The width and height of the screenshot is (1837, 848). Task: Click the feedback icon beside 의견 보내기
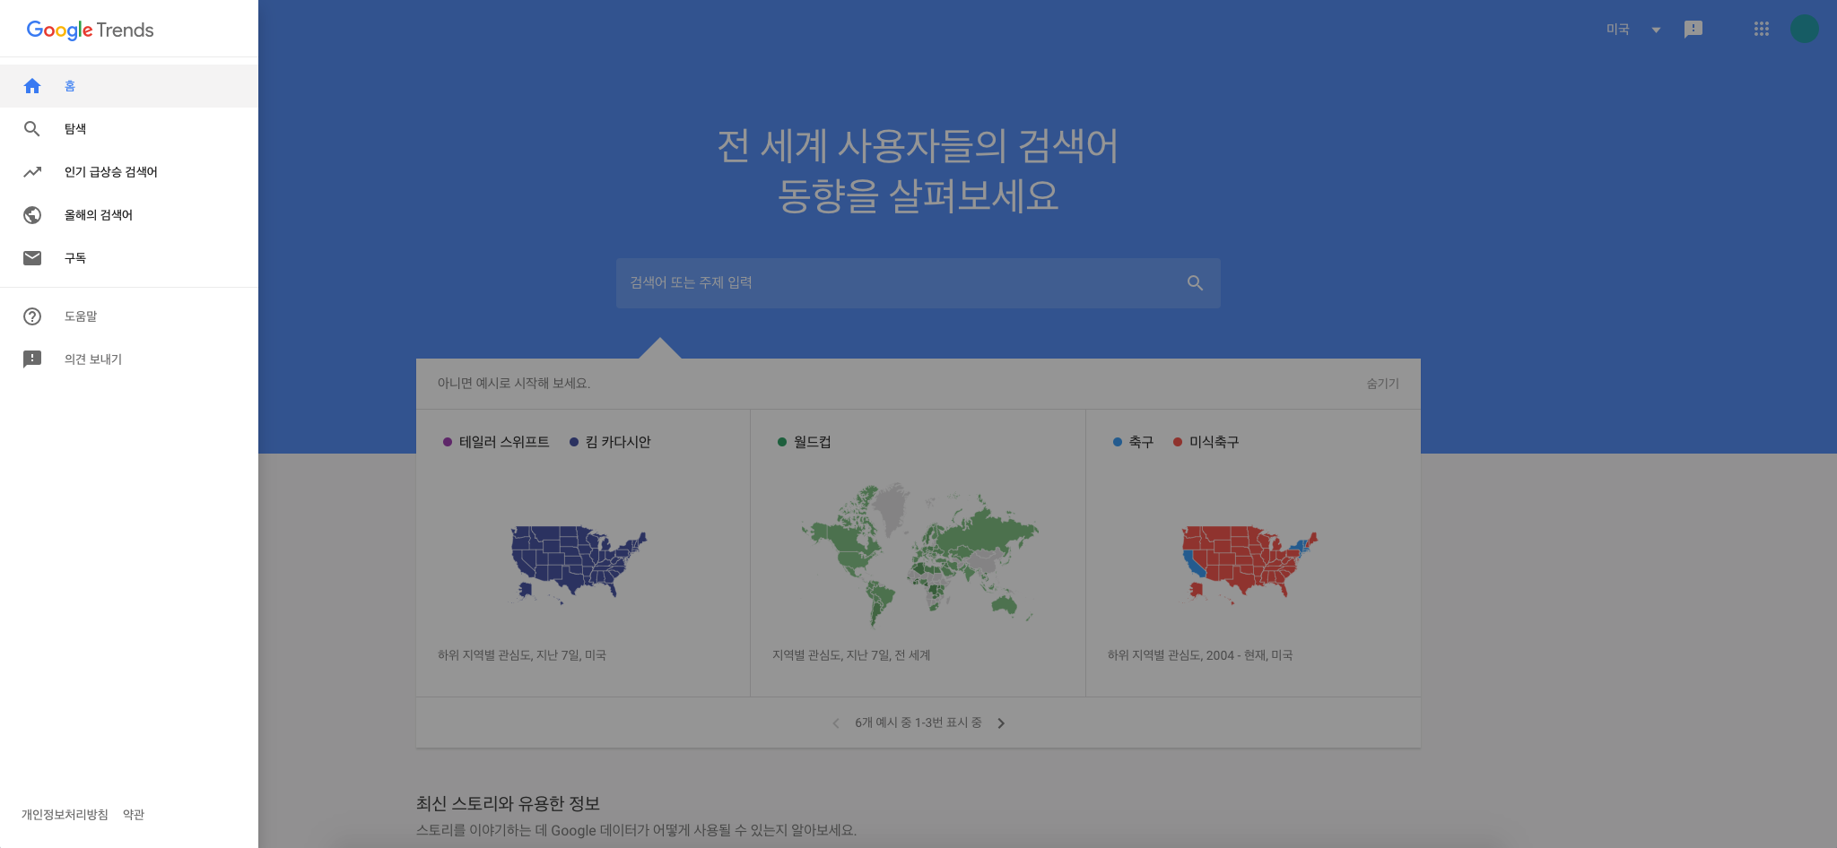(32, 359)
